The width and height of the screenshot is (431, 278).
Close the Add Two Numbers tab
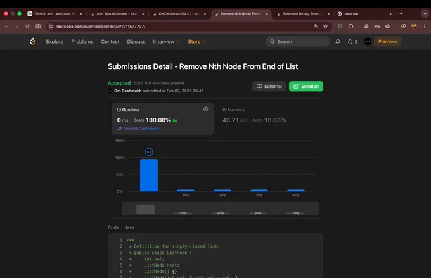[x=143, y=14]
